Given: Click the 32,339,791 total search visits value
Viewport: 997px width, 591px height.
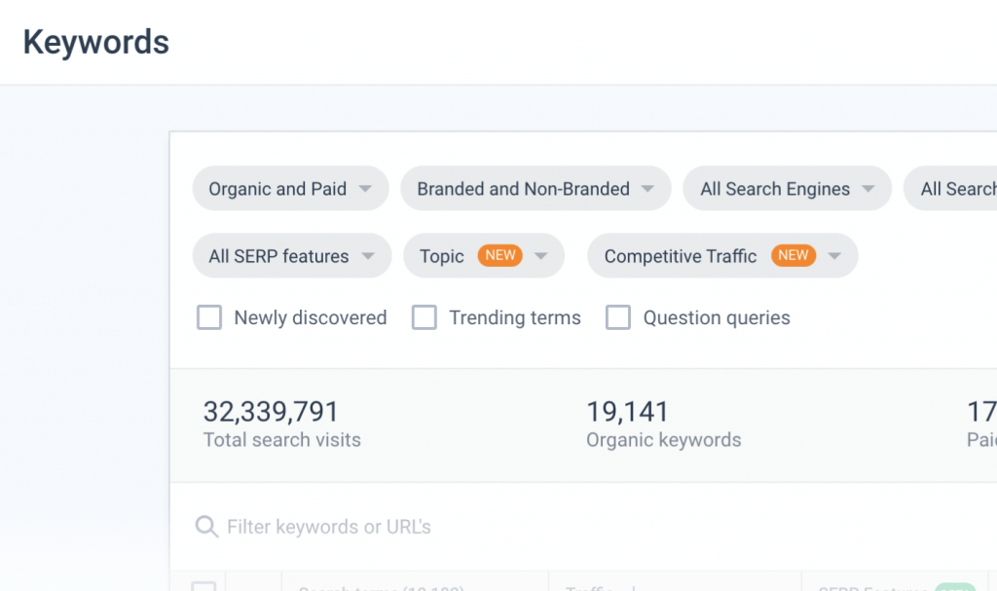Looking at the screenshot, I should 271,412.
